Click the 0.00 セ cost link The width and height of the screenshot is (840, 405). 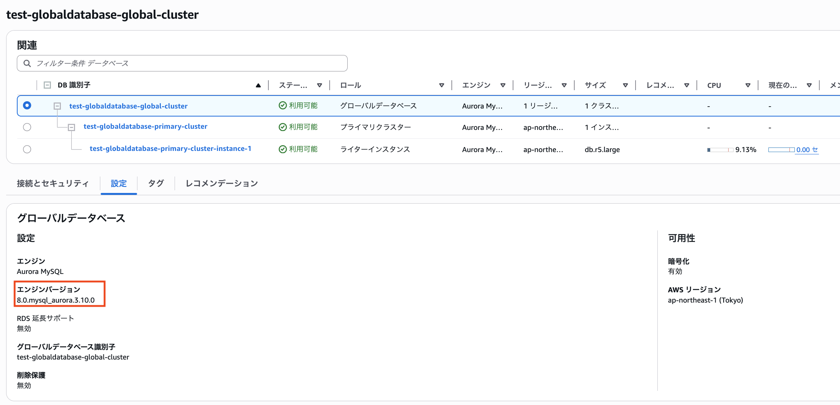tap(806, 149)
